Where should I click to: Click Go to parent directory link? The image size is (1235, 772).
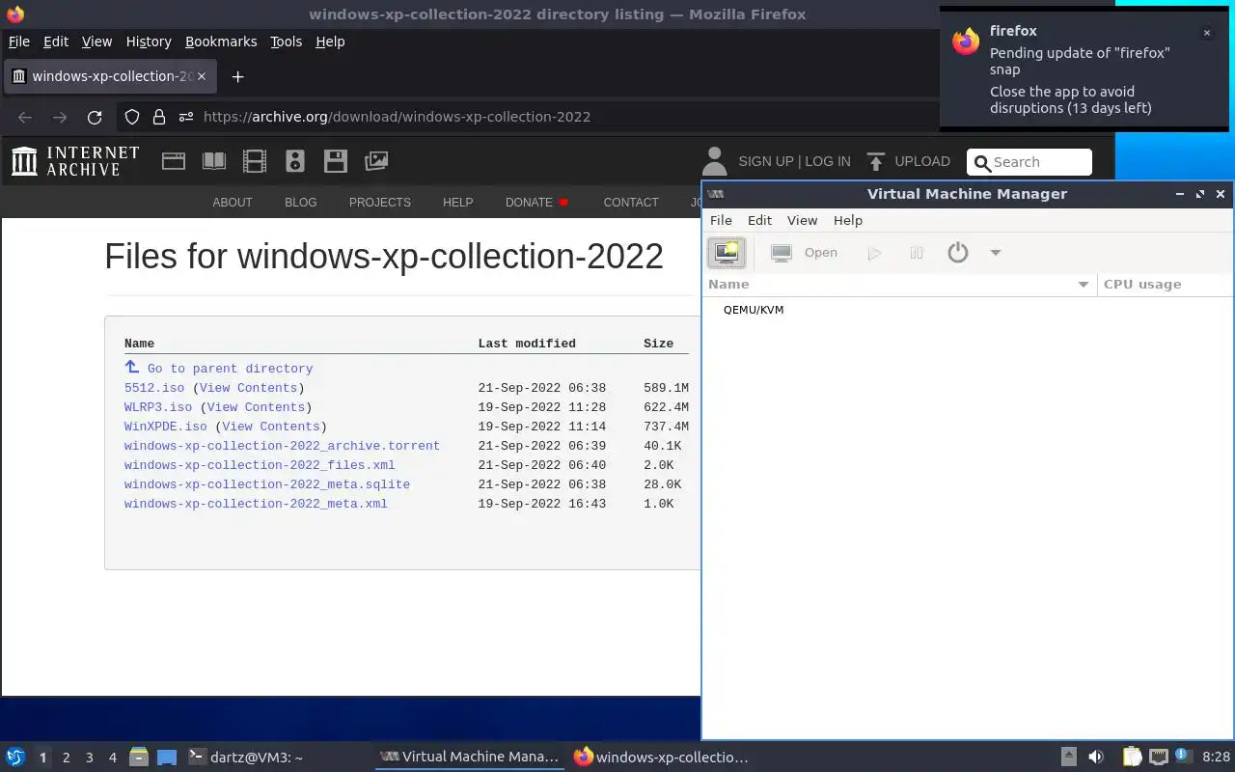coord(230,369)
